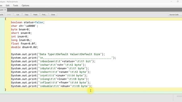The width and height of the screenshot is (182, 102).
Task: Close the open editor tab
Action: pos(5,10)
